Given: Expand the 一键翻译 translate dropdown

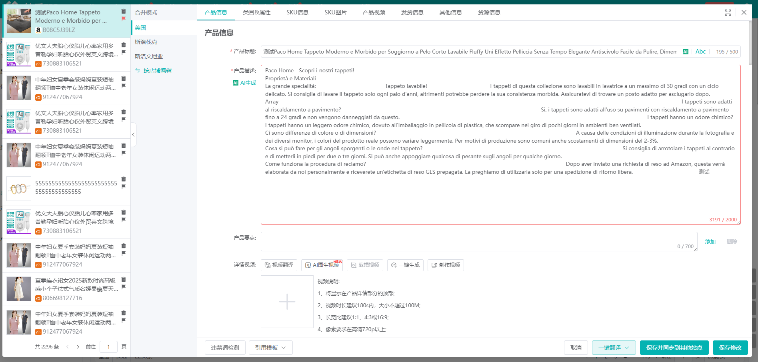Looking at the screenshot, I should click(614, 348).
